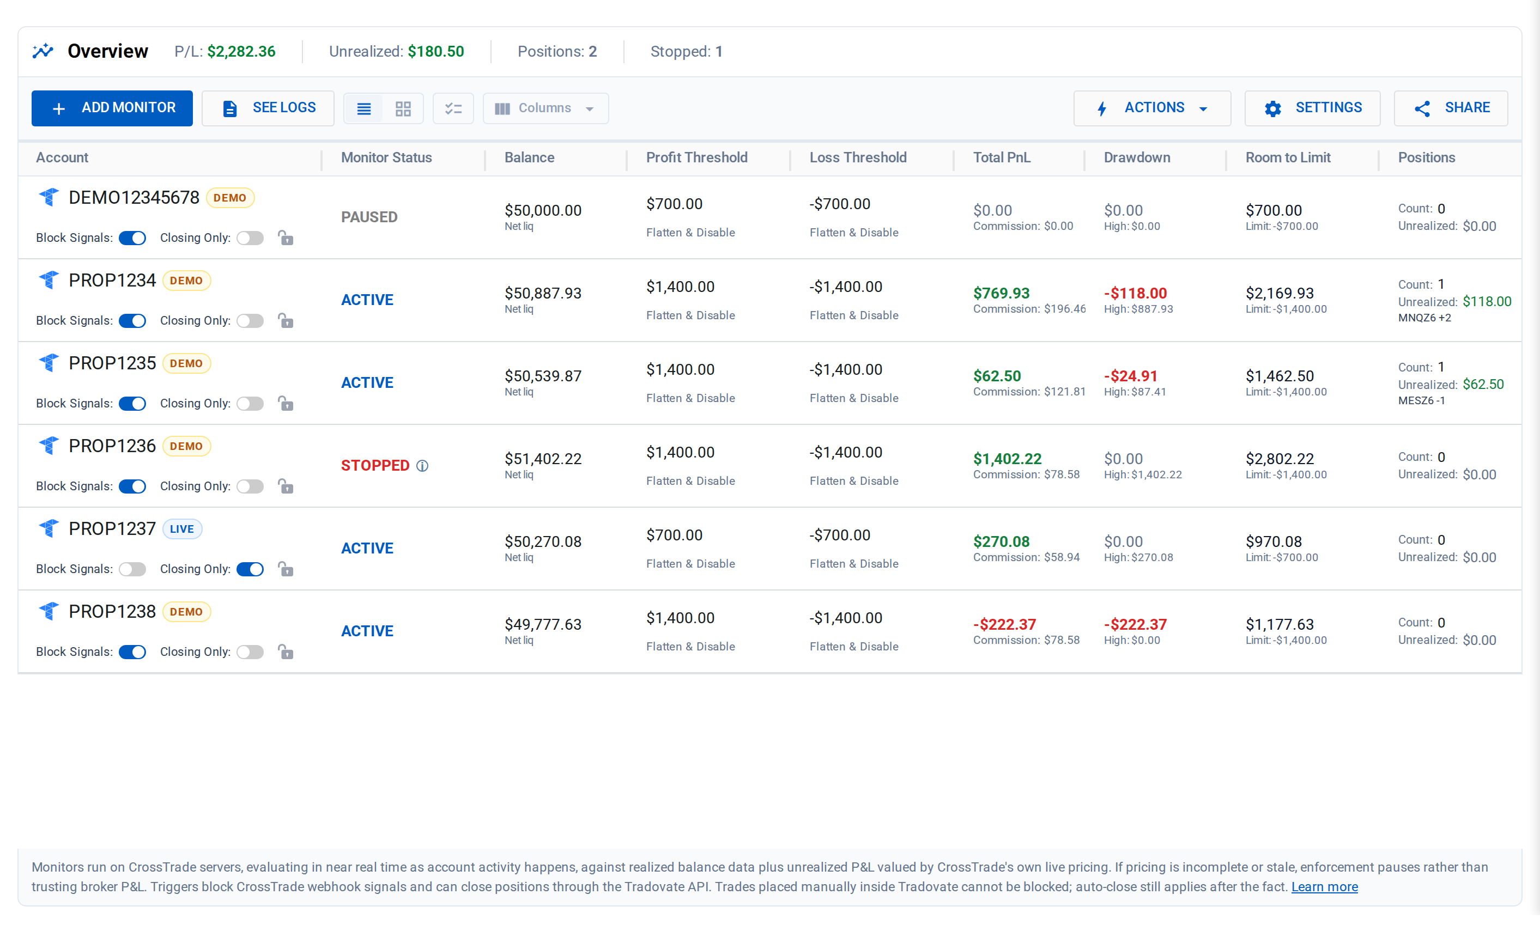1540x925 pixels.
Task: Click the lock icon for DEMO12345678
Action: 286,238
